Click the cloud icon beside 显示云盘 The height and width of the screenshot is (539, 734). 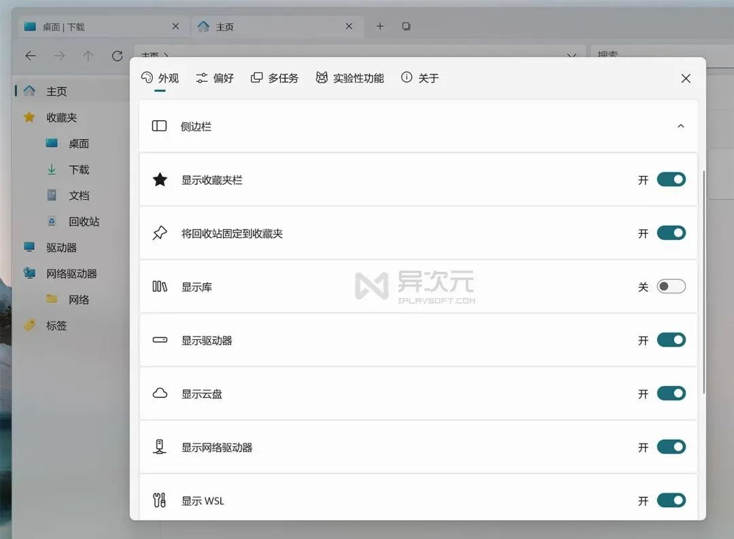[x=160, y=393]
